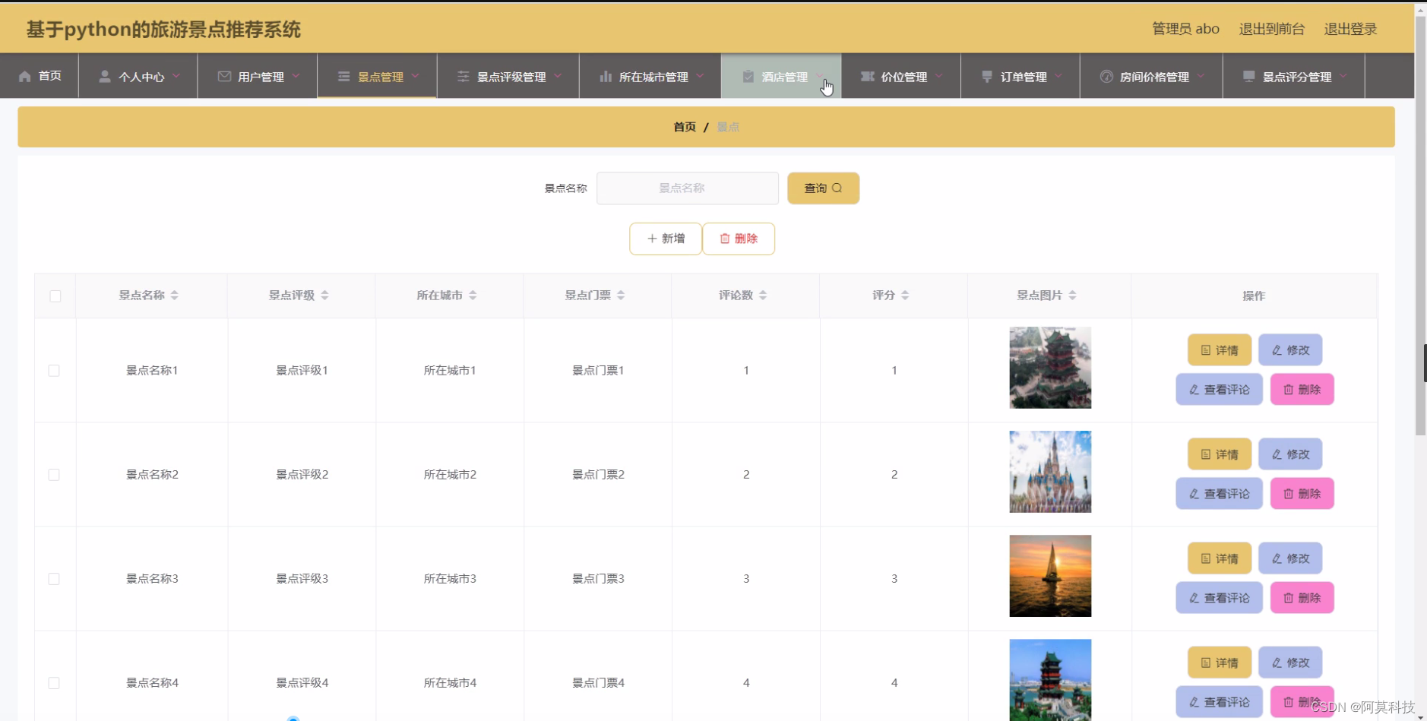
Task: Select the person icon for 个人中心
Action: coord(103,75)
